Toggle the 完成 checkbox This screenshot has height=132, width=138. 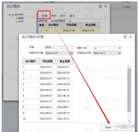click(123, 7)
